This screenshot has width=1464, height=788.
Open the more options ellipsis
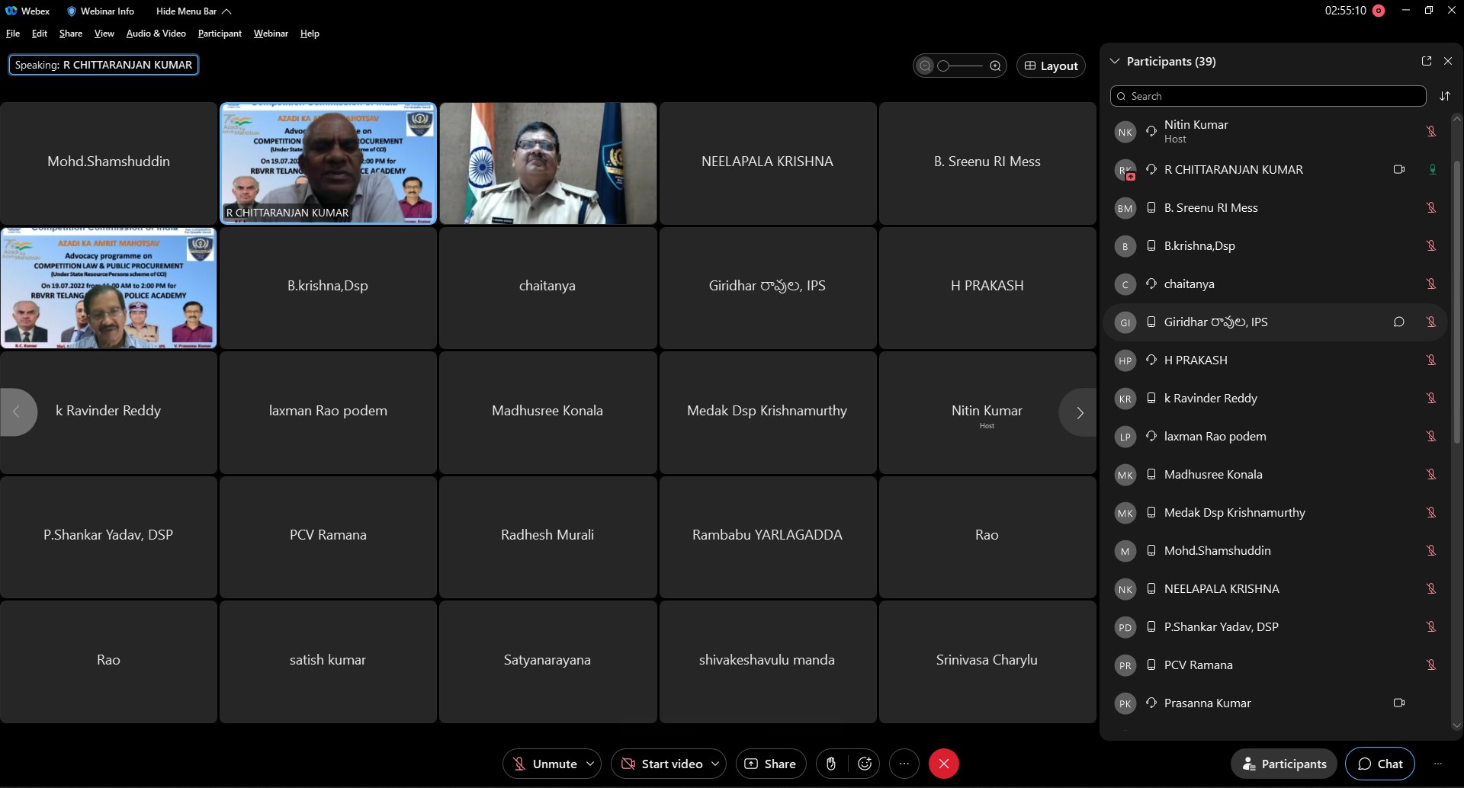coord(904,764)
